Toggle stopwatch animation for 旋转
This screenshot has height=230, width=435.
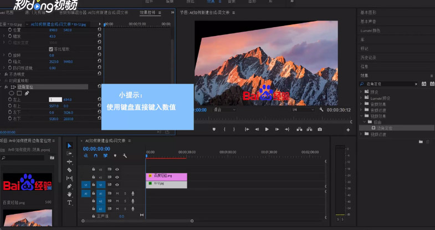click(10, 55)
